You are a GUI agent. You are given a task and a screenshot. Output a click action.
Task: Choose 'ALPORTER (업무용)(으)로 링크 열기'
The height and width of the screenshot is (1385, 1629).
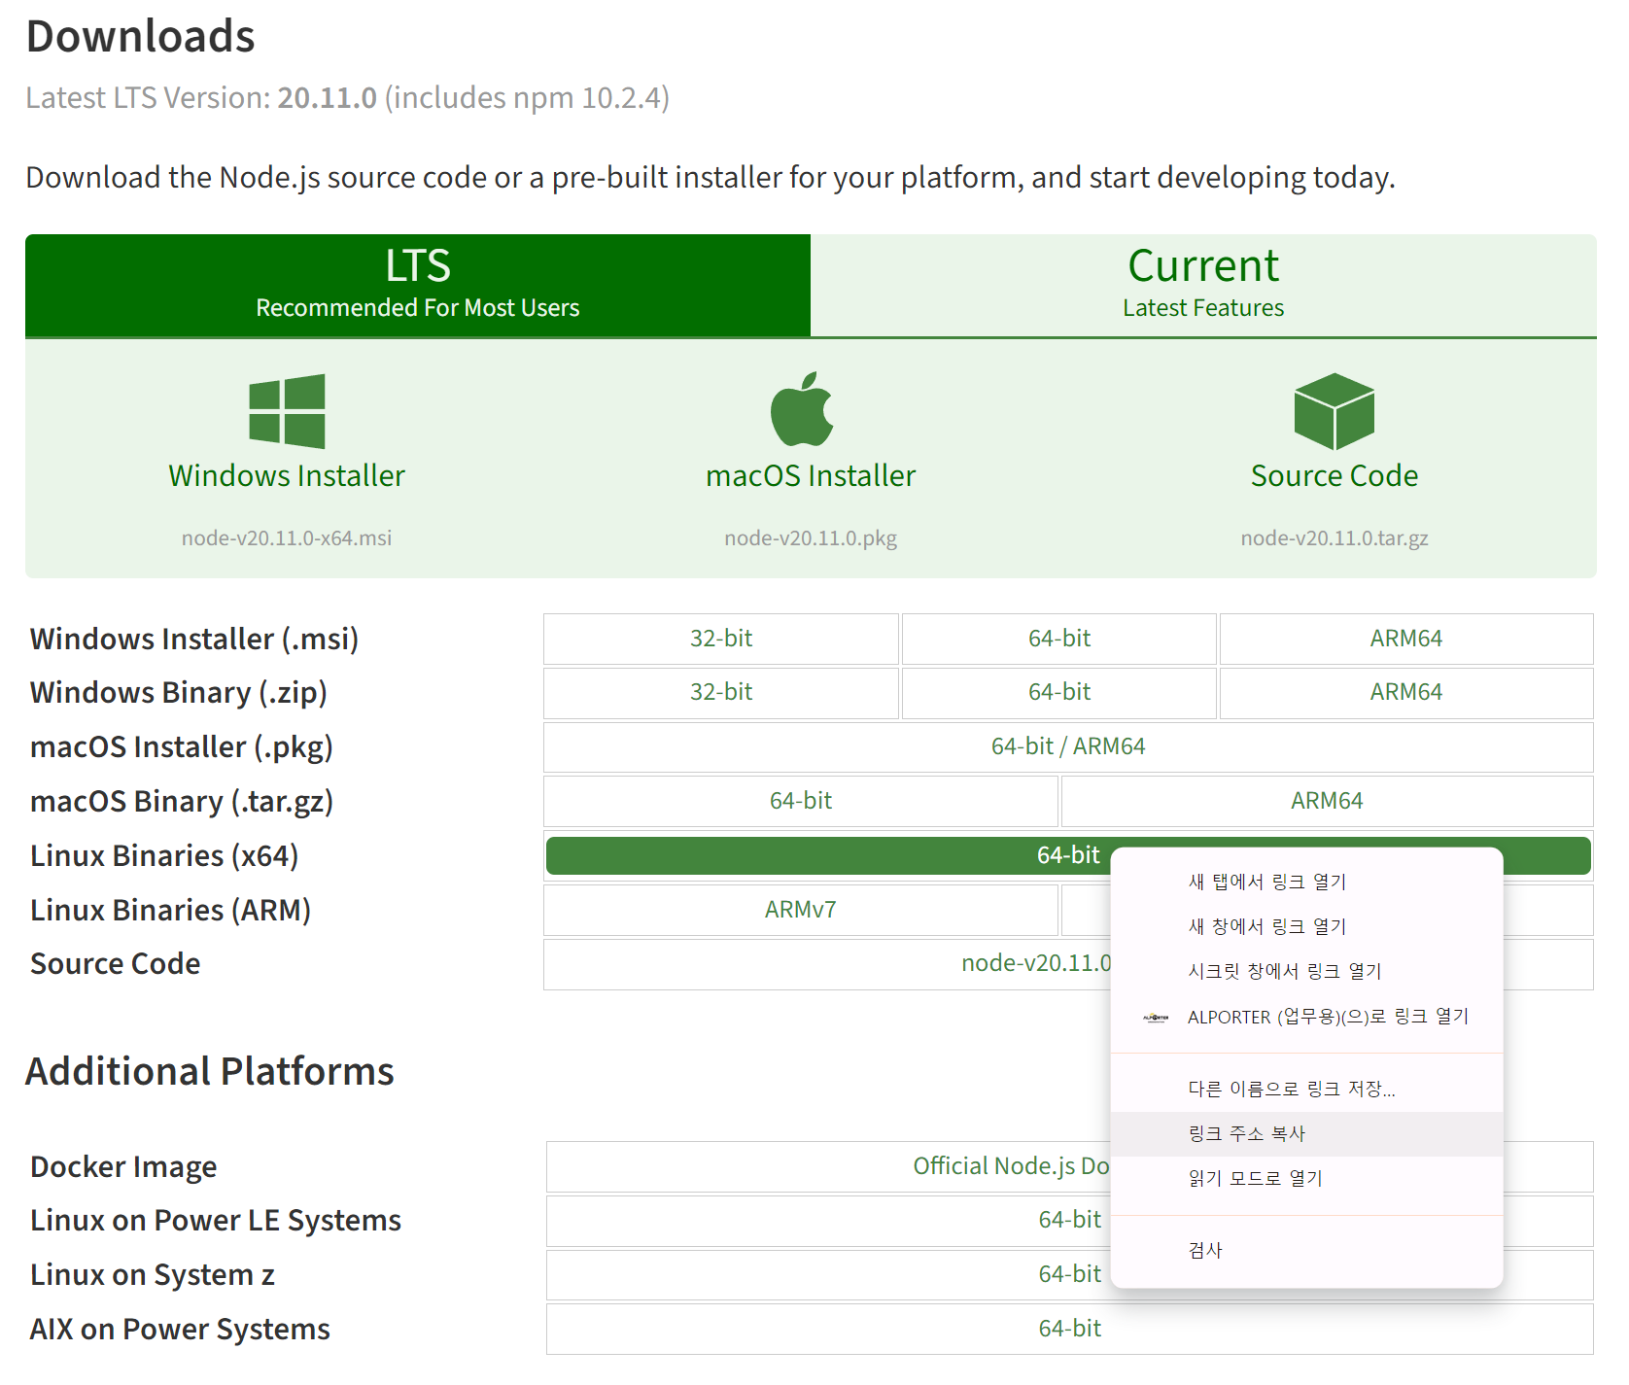click(1307, 1017)
